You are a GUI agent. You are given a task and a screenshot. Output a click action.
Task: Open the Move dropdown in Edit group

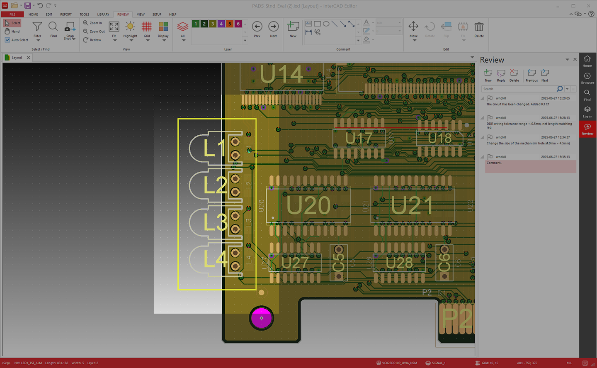[414, 40]
